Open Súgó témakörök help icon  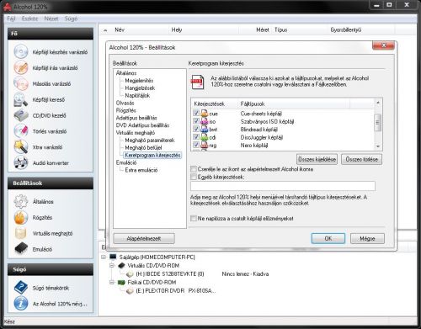(x=21, y=288)
